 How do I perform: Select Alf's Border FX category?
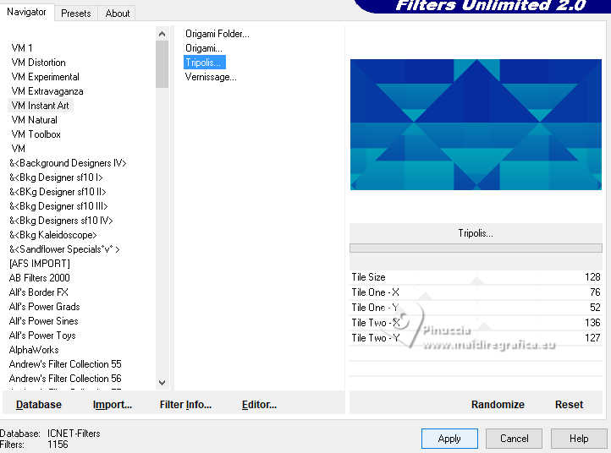pyautogui.click(x=39, y=292)
